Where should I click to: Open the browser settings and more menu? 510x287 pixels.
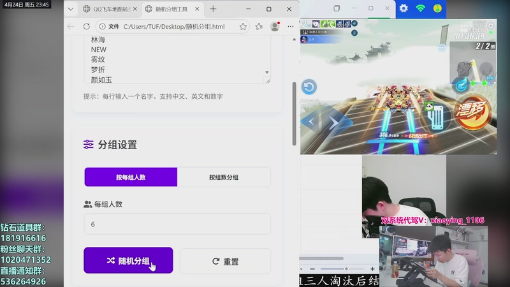point(291,27)
